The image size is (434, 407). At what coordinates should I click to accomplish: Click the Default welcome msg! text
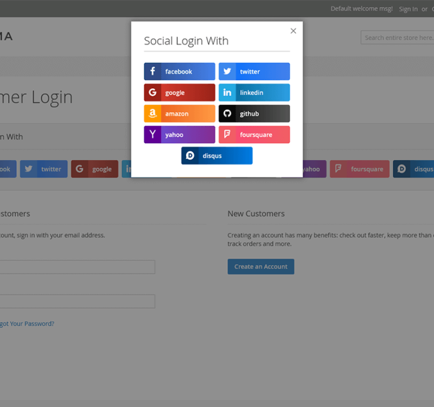[x=361, y=9]
